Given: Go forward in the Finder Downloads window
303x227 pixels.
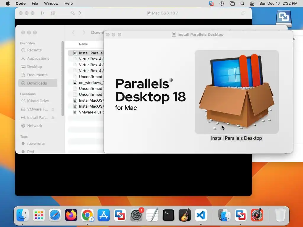Looking at the screenshot, I should tap(84, 33).
